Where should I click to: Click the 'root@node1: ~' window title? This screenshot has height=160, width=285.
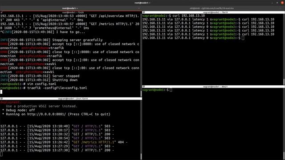click(142, 3)
